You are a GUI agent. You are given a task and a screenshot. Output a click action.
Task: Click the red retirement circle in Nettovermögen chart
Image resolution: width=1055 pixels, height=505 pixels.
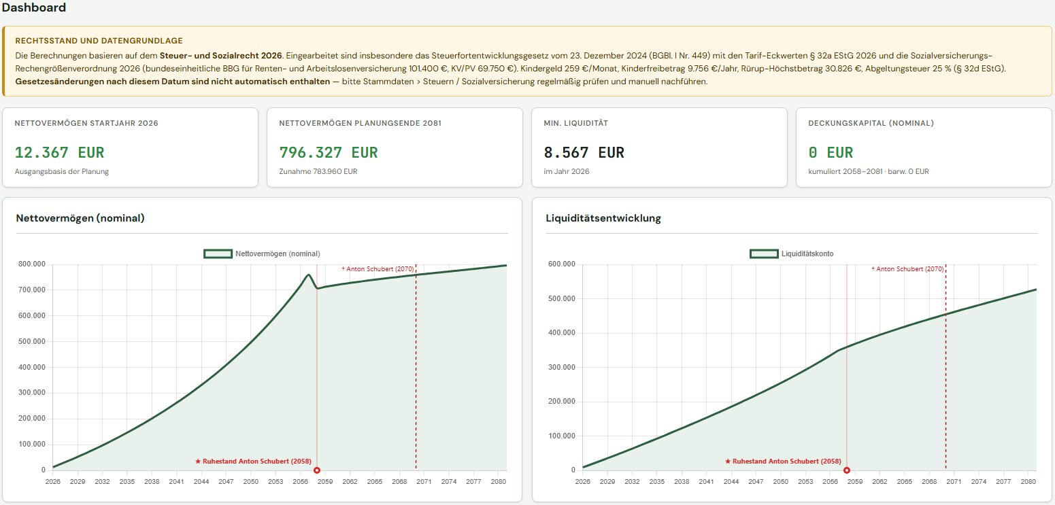(317, 470)
